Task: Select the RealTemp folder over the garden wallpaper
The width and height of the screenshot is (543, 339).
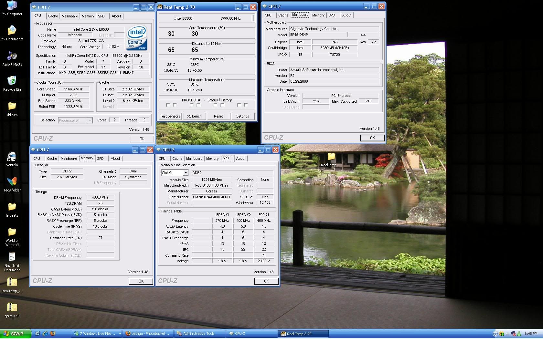Action: [x=331, y=159]
